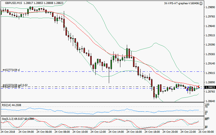
Task: Click the 24 Oct 12:00 time axis label
Action: 98,132
